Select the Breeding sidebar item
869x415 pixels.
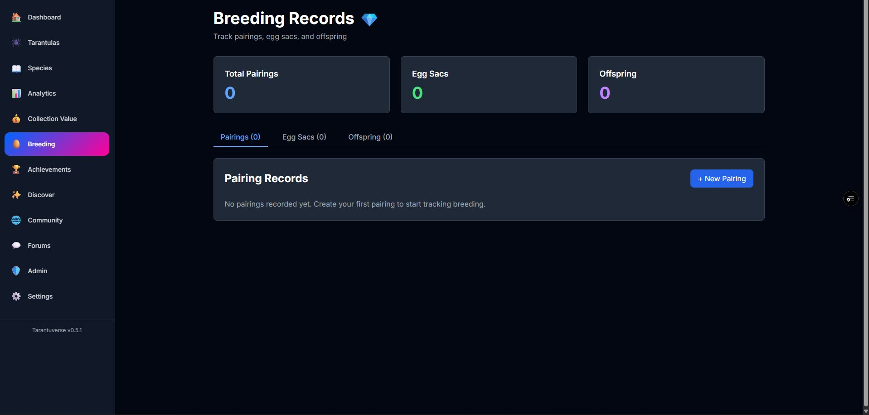57,144
